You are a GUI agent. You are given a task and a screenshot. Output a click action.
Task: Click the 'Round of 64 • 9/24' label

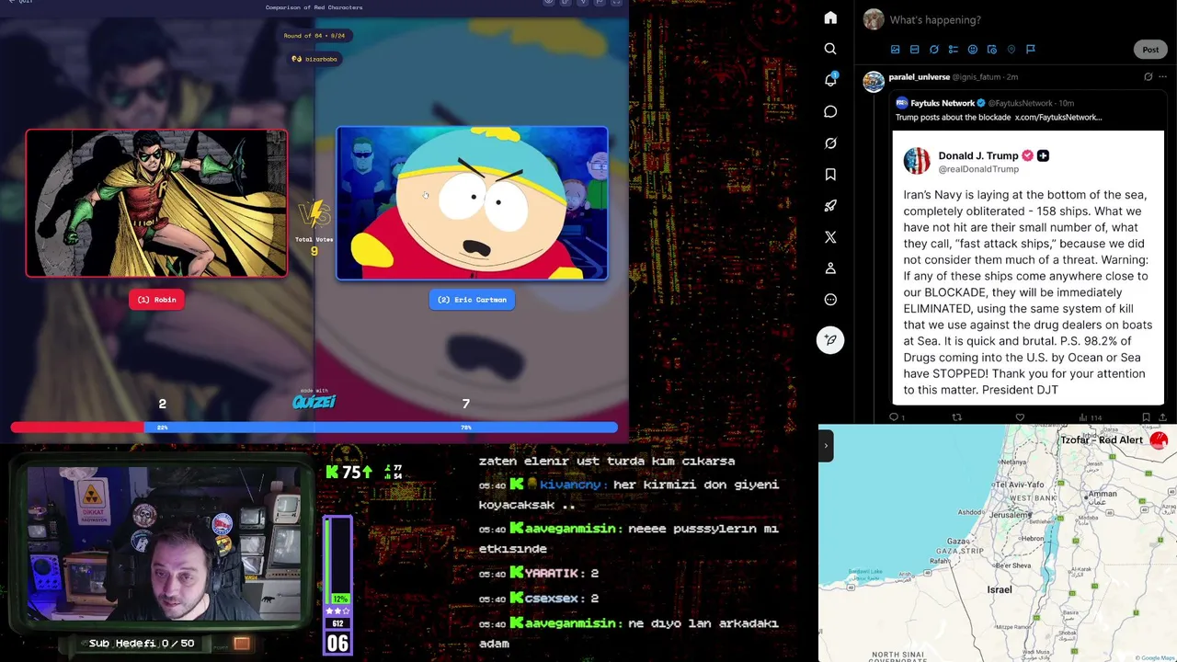tap(314, 36)
